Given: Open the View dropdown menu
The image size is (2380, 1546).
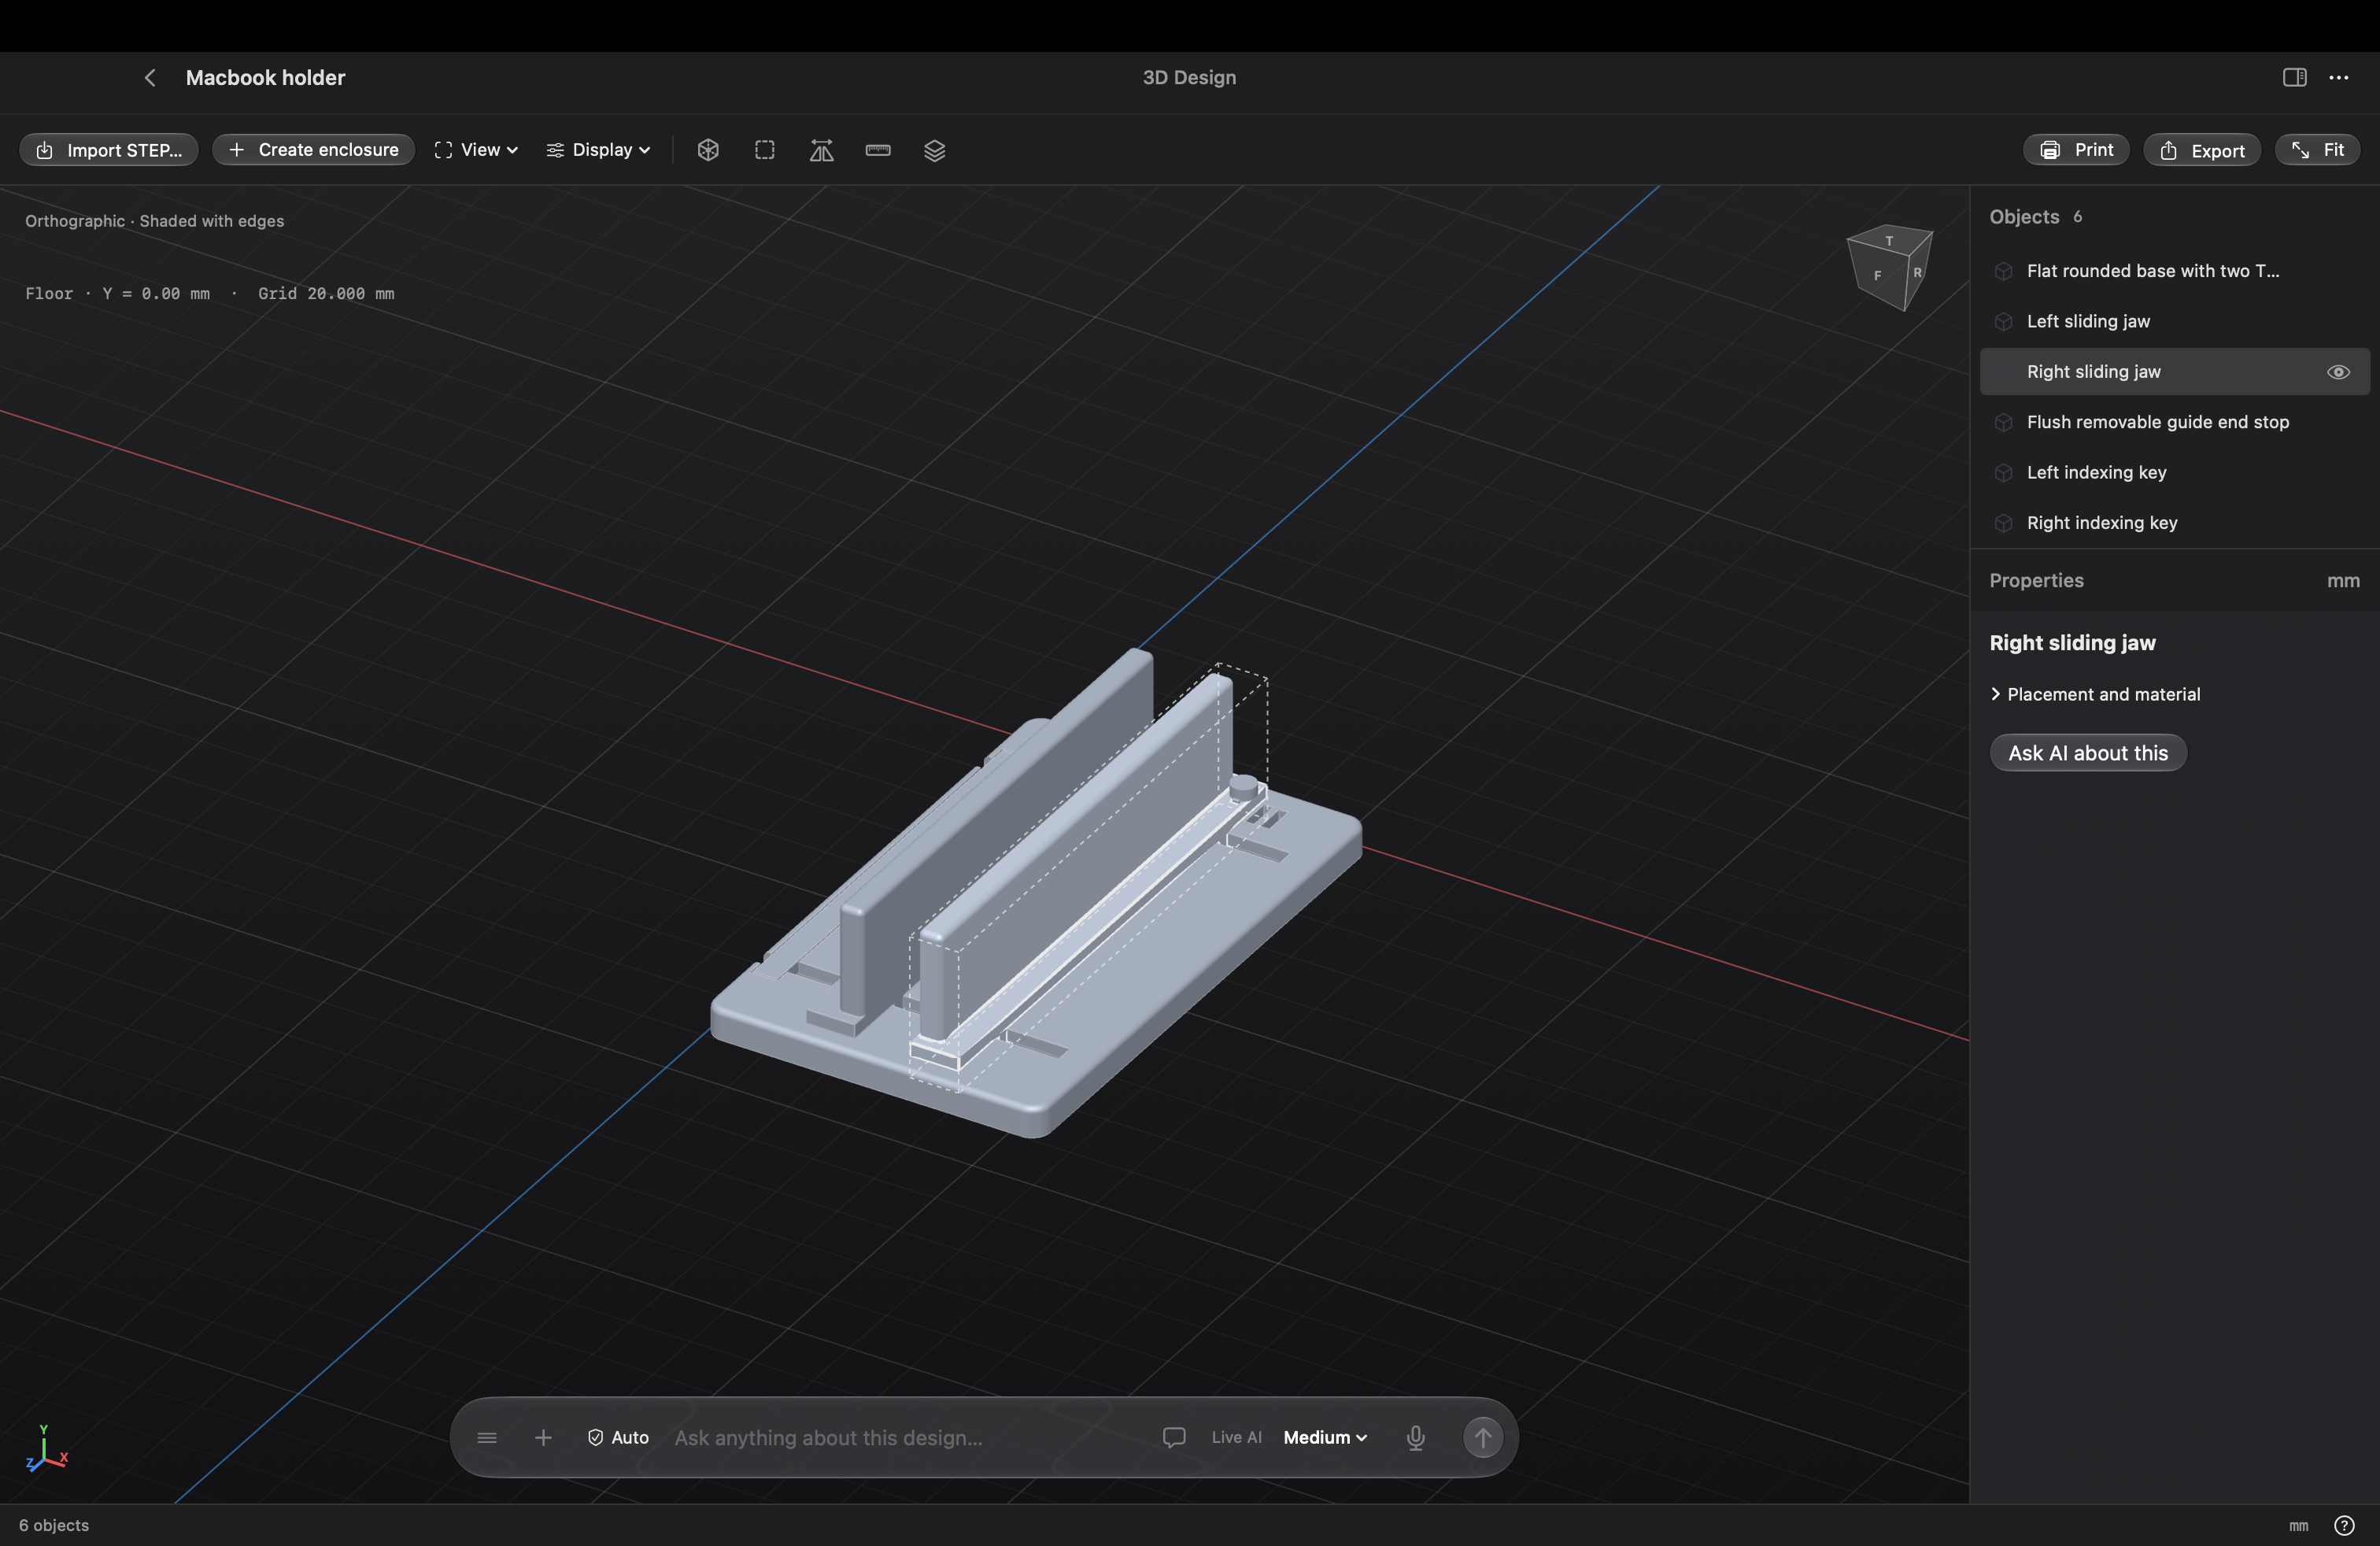Looking at the screenshot, I should 476,150.
